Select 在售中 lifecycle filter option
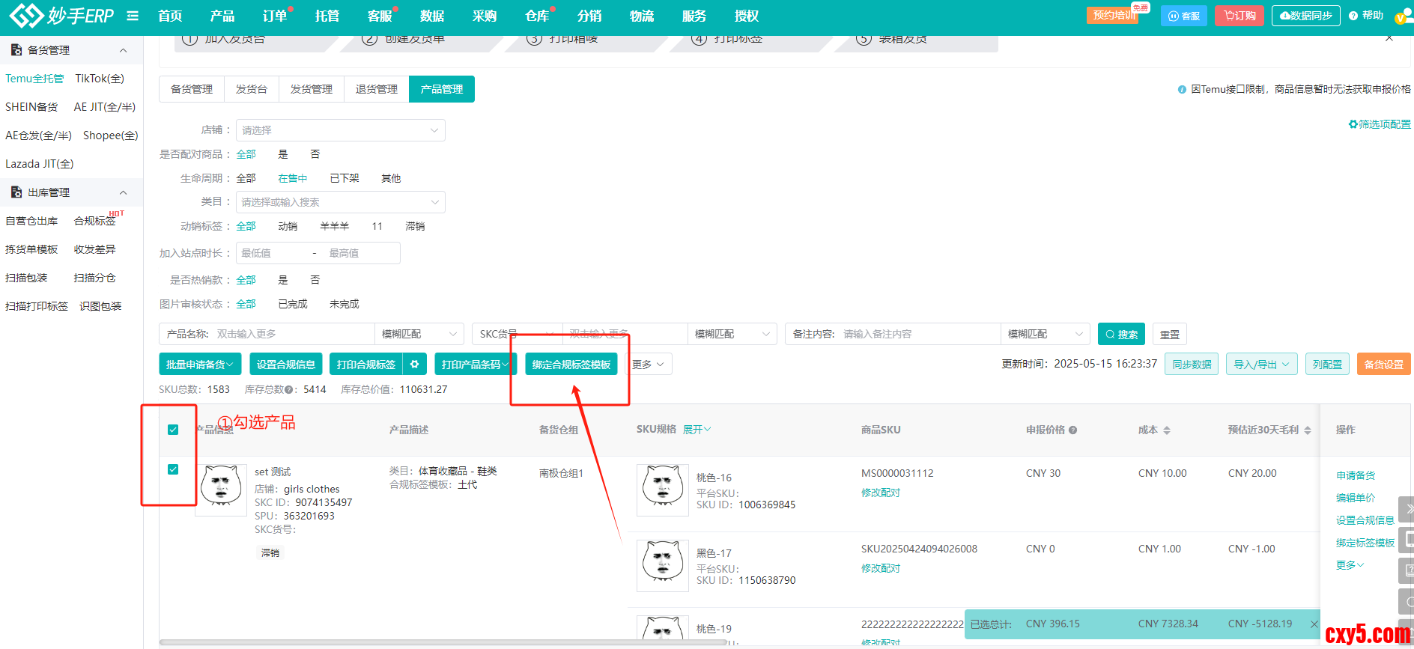 pyautogui.click(x=292, y=178)
